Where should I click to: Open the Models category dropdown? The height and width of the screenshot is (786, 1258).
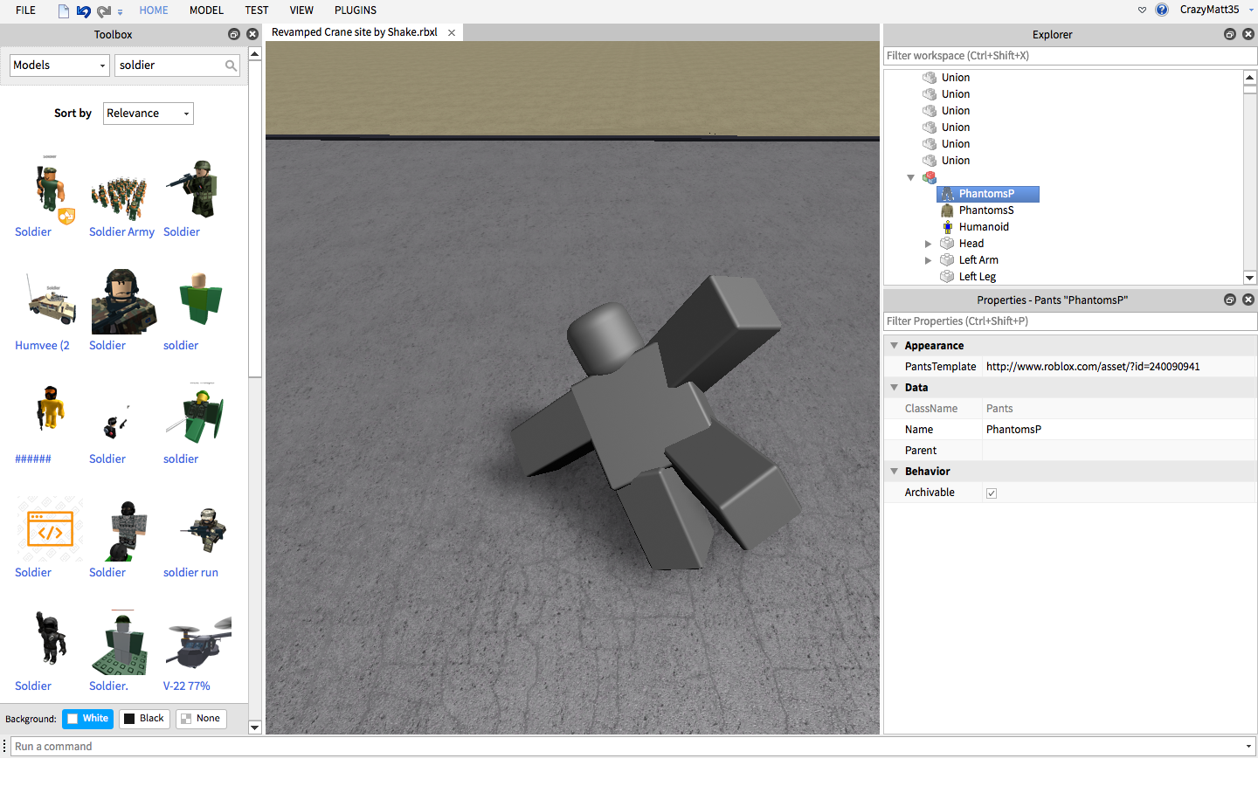click(x=59, y=65)
